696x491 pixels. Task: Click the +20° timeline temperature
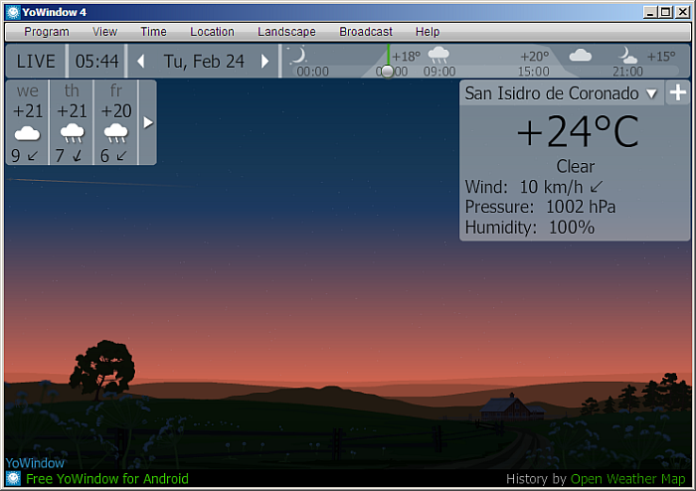(x=535, y=57)
